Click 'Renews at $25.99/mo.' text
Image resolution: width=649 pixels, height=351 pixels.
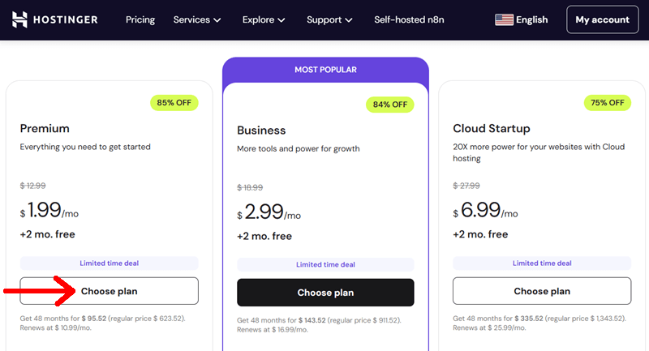coord(489,327)
